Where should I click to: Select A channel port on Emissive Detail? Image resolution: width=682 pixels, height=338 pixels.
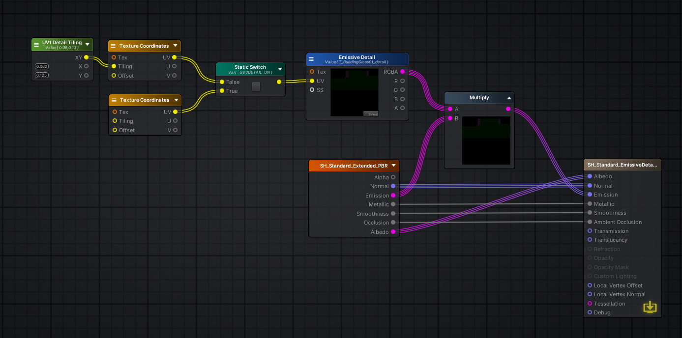(x=403, y=108)
